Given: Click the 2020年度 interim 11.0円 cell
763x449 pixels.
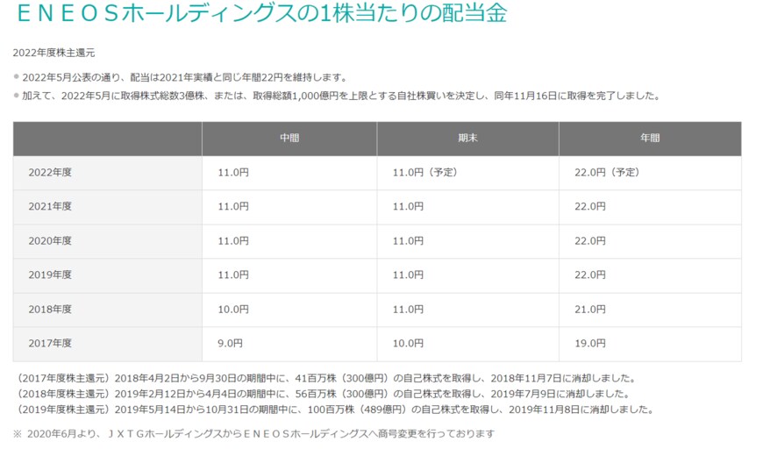Looking at the screenshot, I should tap(289, 241).
